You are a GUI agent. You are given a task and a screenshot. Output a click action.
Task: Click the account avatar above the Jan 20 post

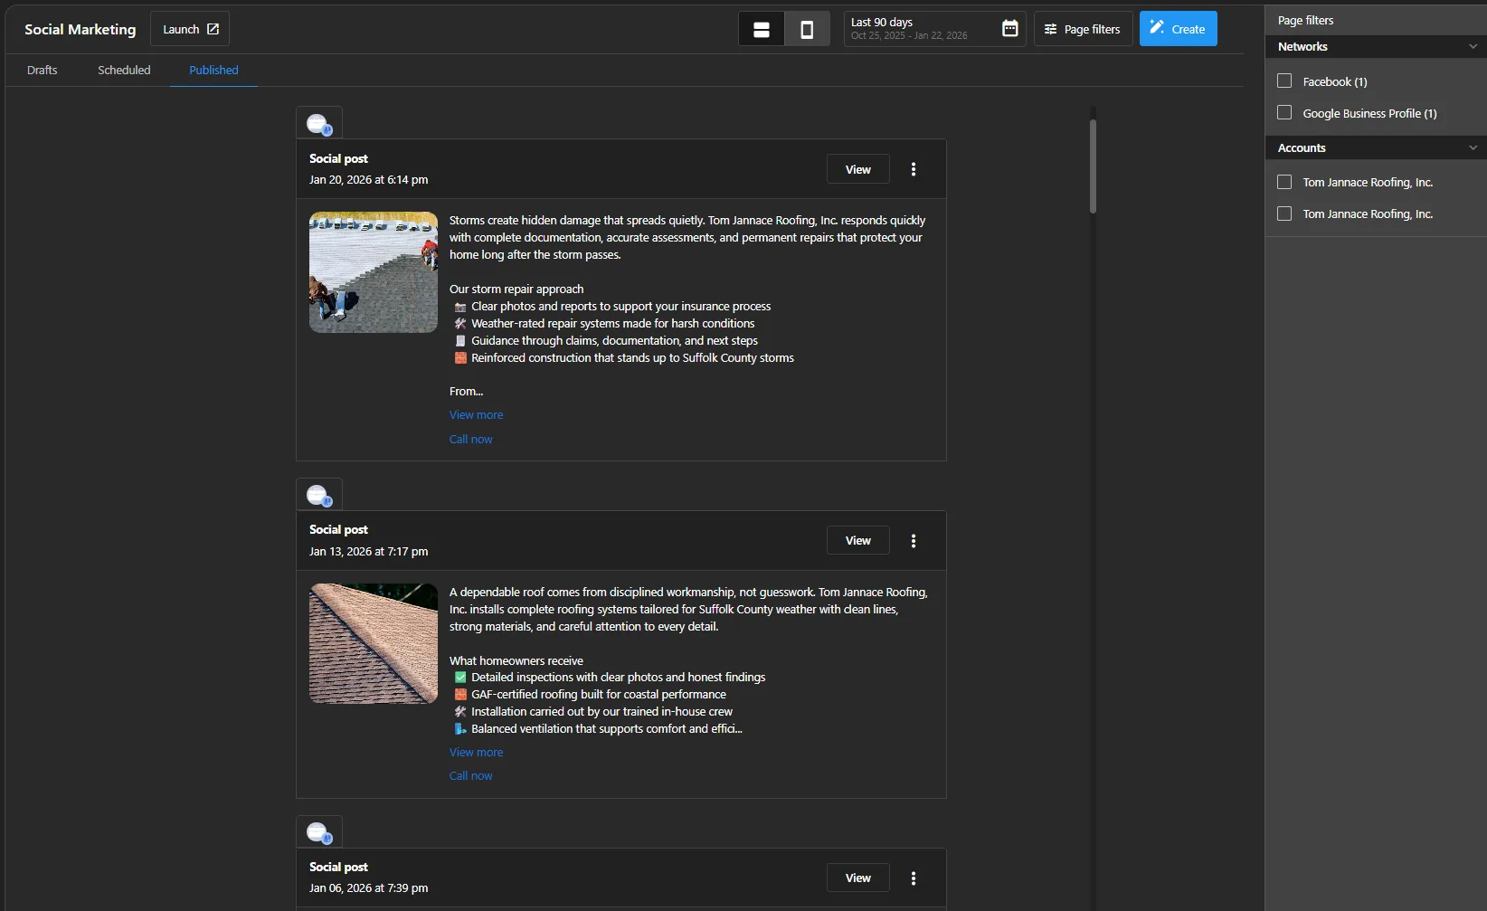318,124
